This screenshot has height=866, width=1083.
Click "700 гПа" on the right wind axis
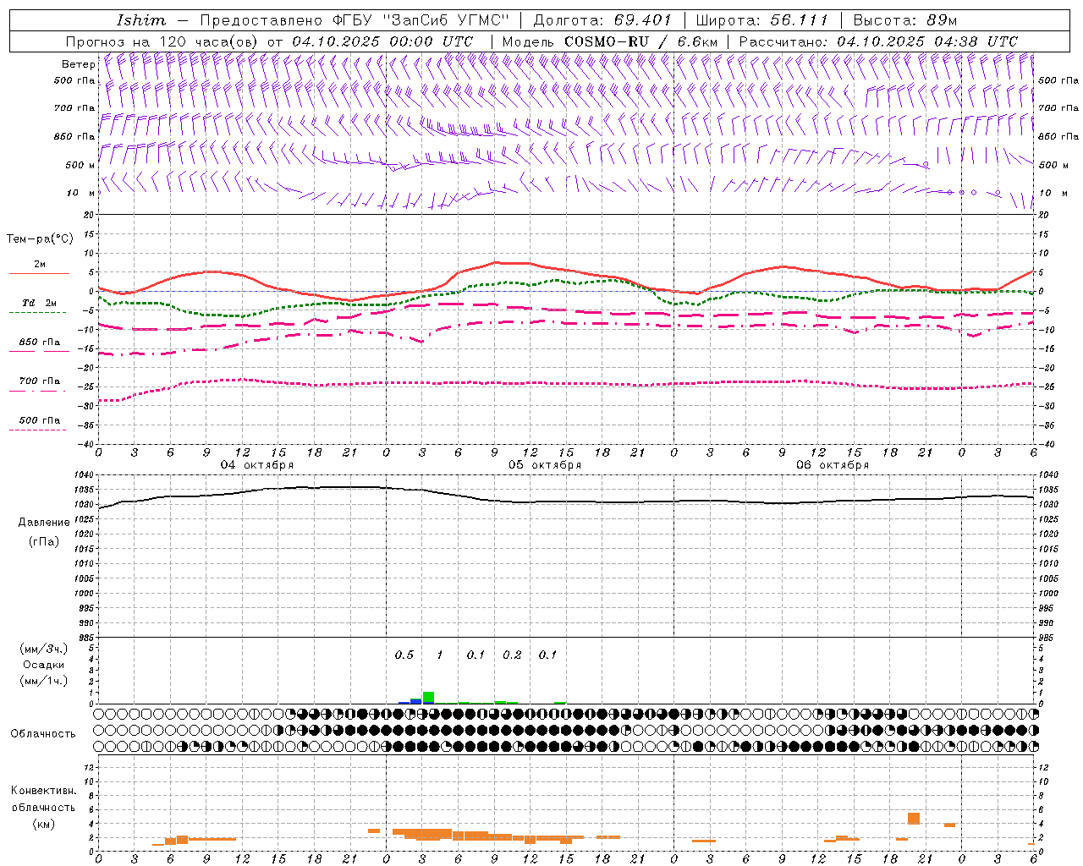tap(1058, 108)
